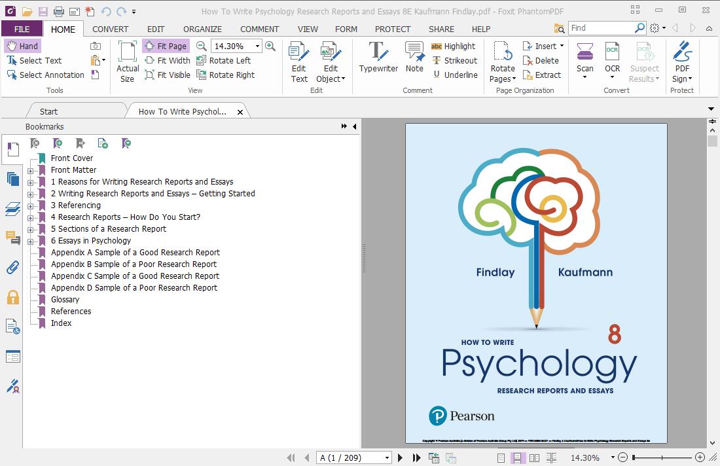
Task: Add a Note comment
Action: (414, 58)
